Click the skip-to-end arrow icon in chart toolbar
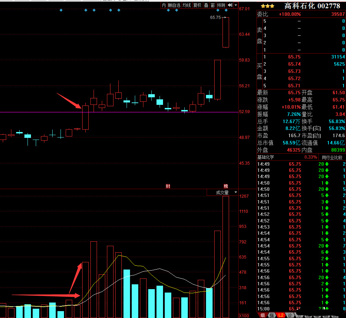The image size is (346, 318). [230, 5]
